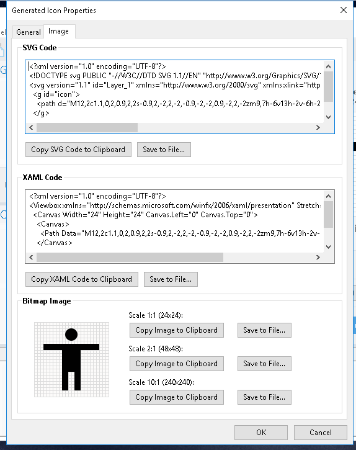The height and width of the screenshot is (450, 356).
Task: Click the SVG code up scroll arrow
Action: [329, 66]
